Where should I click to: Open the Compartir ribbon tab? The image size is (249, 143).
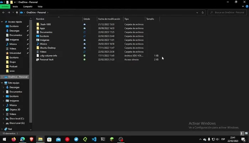pyautogui.click(x=27, y=6)
